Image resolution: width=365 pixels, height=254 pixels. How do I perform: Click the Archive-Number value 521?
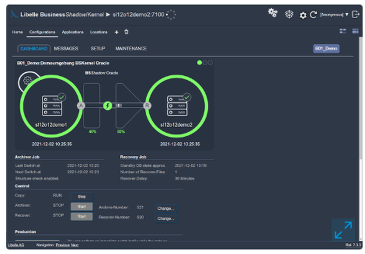coord(140,207)
